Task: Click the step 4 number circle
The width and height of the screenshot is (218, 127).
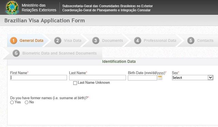Action: [x=138, y=41]
